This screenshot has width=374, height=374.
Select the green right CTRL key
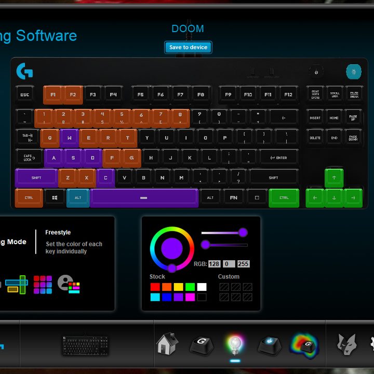pos(284,198)
